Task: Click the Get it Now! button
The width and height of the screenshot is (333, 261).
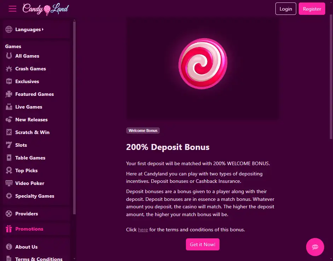Action: (x=203, y=244)
